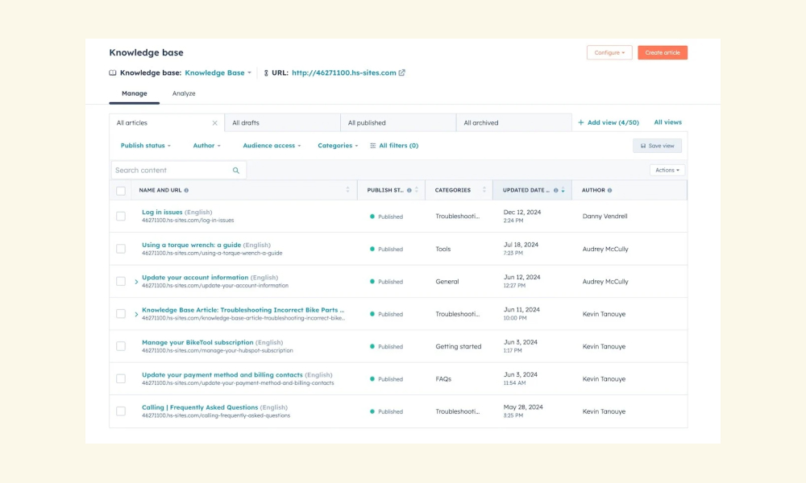This screenshot has height=483, width=806.
Task: Open Troubleshooting Incorrect Bike Parts article
Action: 243,310
